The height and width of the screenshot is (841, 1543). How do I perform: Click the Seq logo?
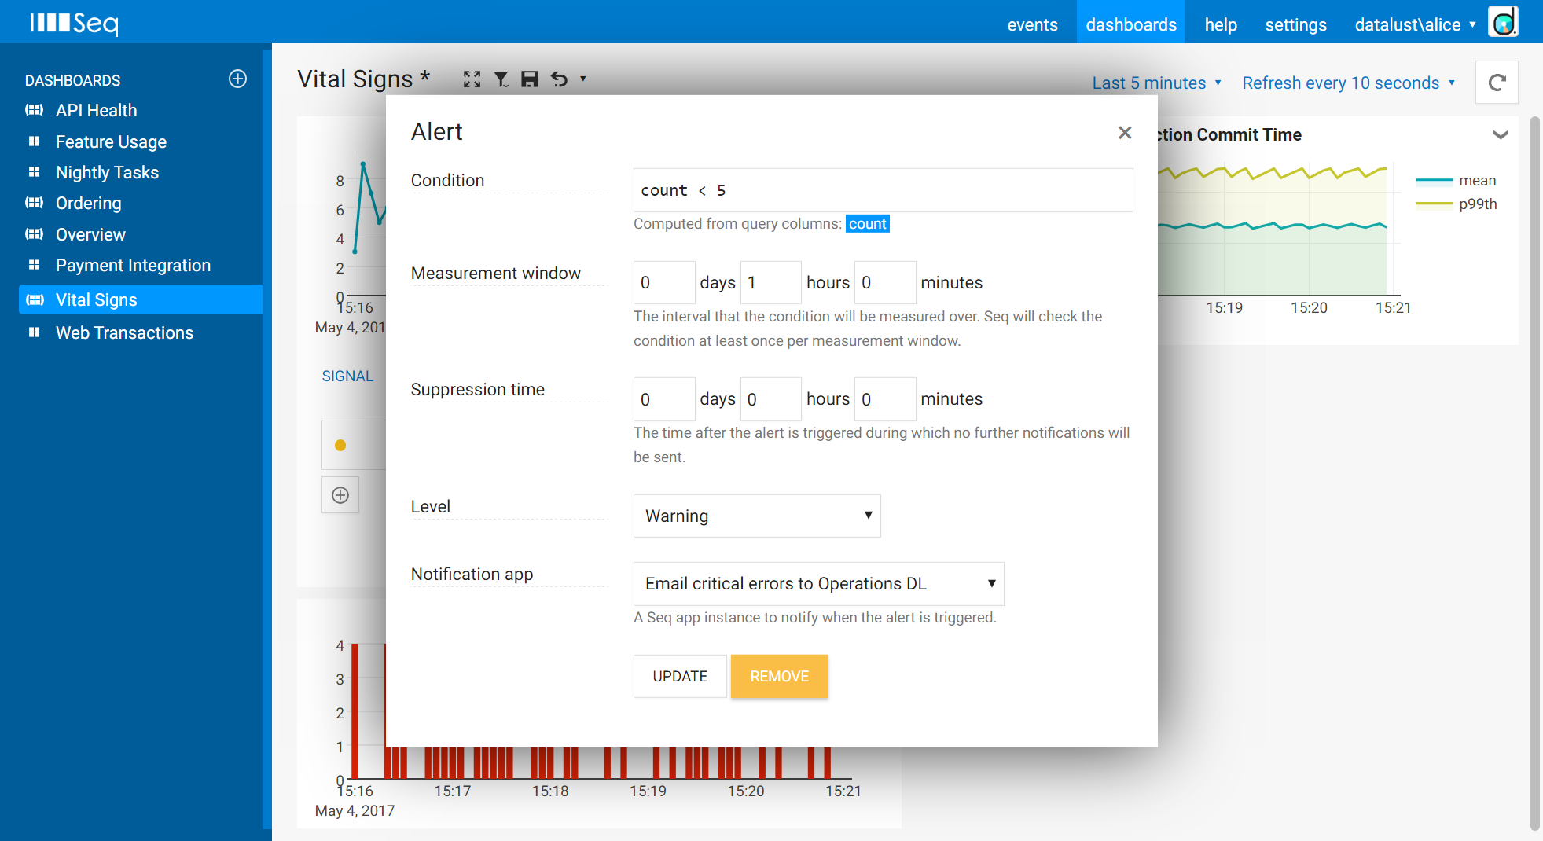(74, 23)
